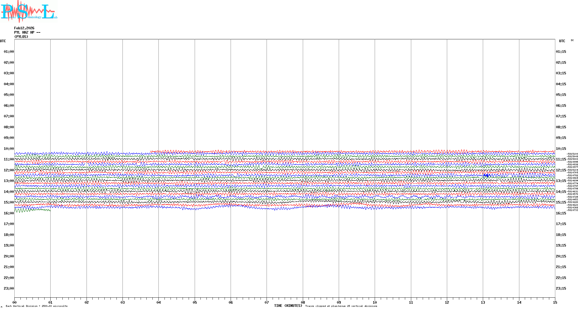Click the right UTC axis header

(x=562, y=41)
